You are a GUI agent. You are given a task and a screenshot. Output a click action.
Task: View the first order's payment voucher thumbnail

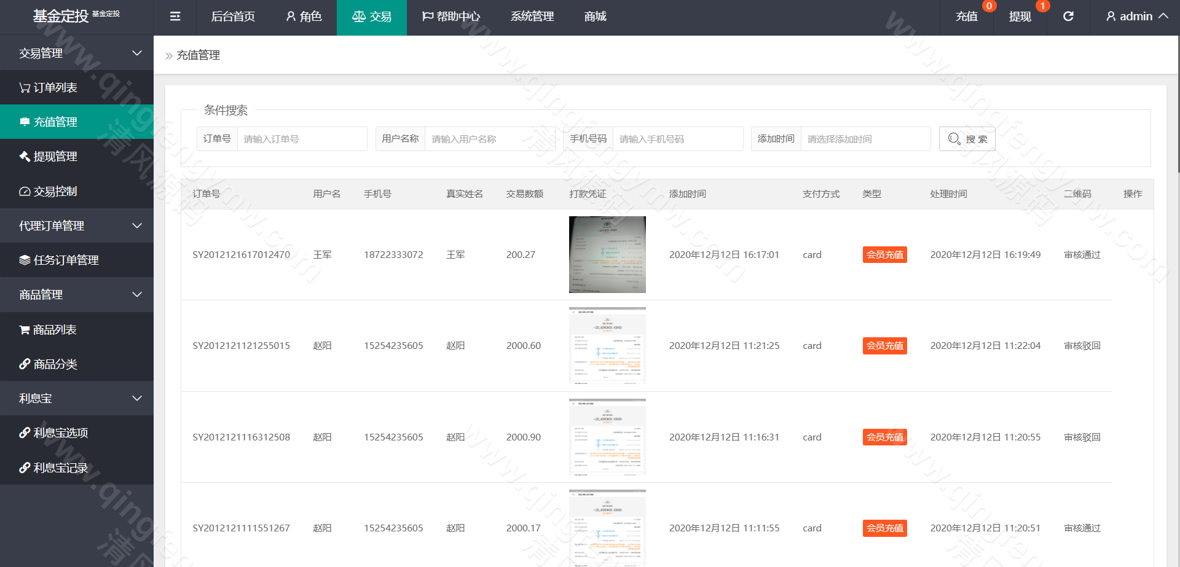607,254
